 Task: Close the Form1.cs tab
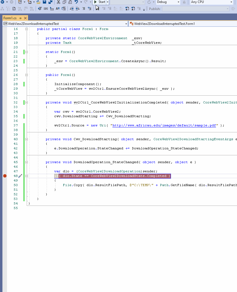(25, 18)
